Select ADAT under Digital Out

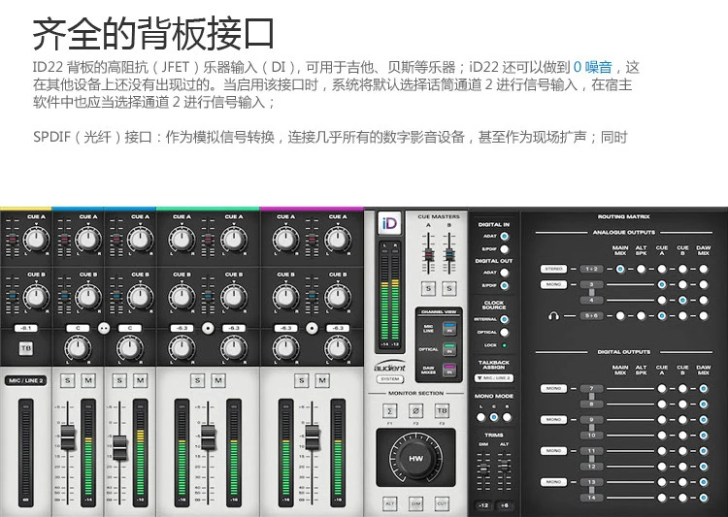click(504, 273)
